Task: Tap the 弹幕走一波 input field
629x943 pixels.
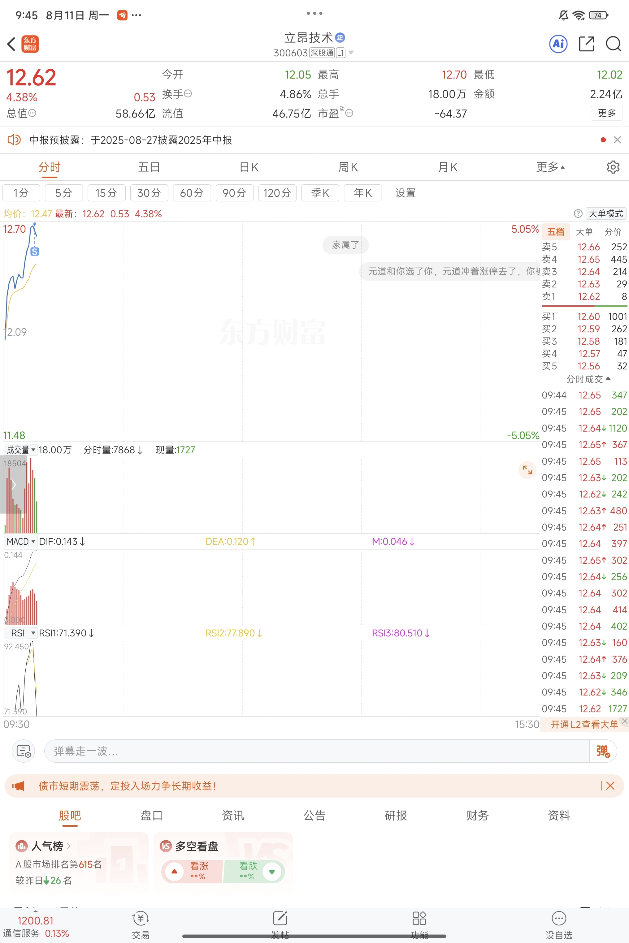Action: 317,751
